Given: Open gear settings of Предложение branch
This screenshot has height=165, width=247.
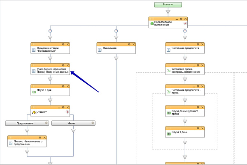Looking at the screenshot, I should (x=46, y=123).
